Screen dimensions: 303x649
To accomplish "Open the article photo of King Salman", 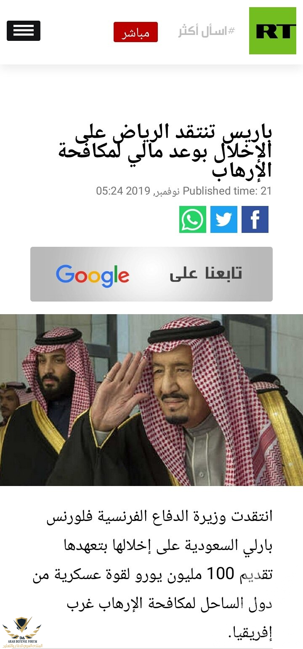I will point(151,400).
